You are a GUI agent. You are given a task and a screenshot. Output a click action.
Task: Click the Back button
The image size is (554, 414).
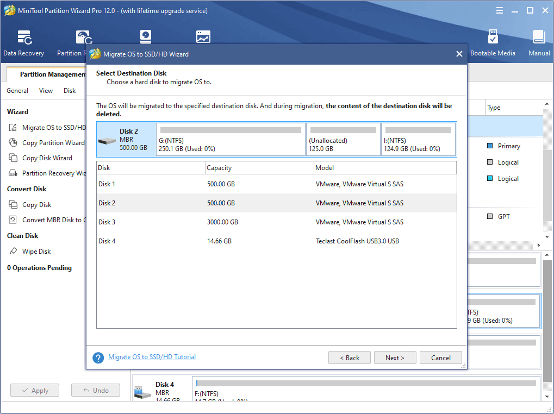click(350, 357)
